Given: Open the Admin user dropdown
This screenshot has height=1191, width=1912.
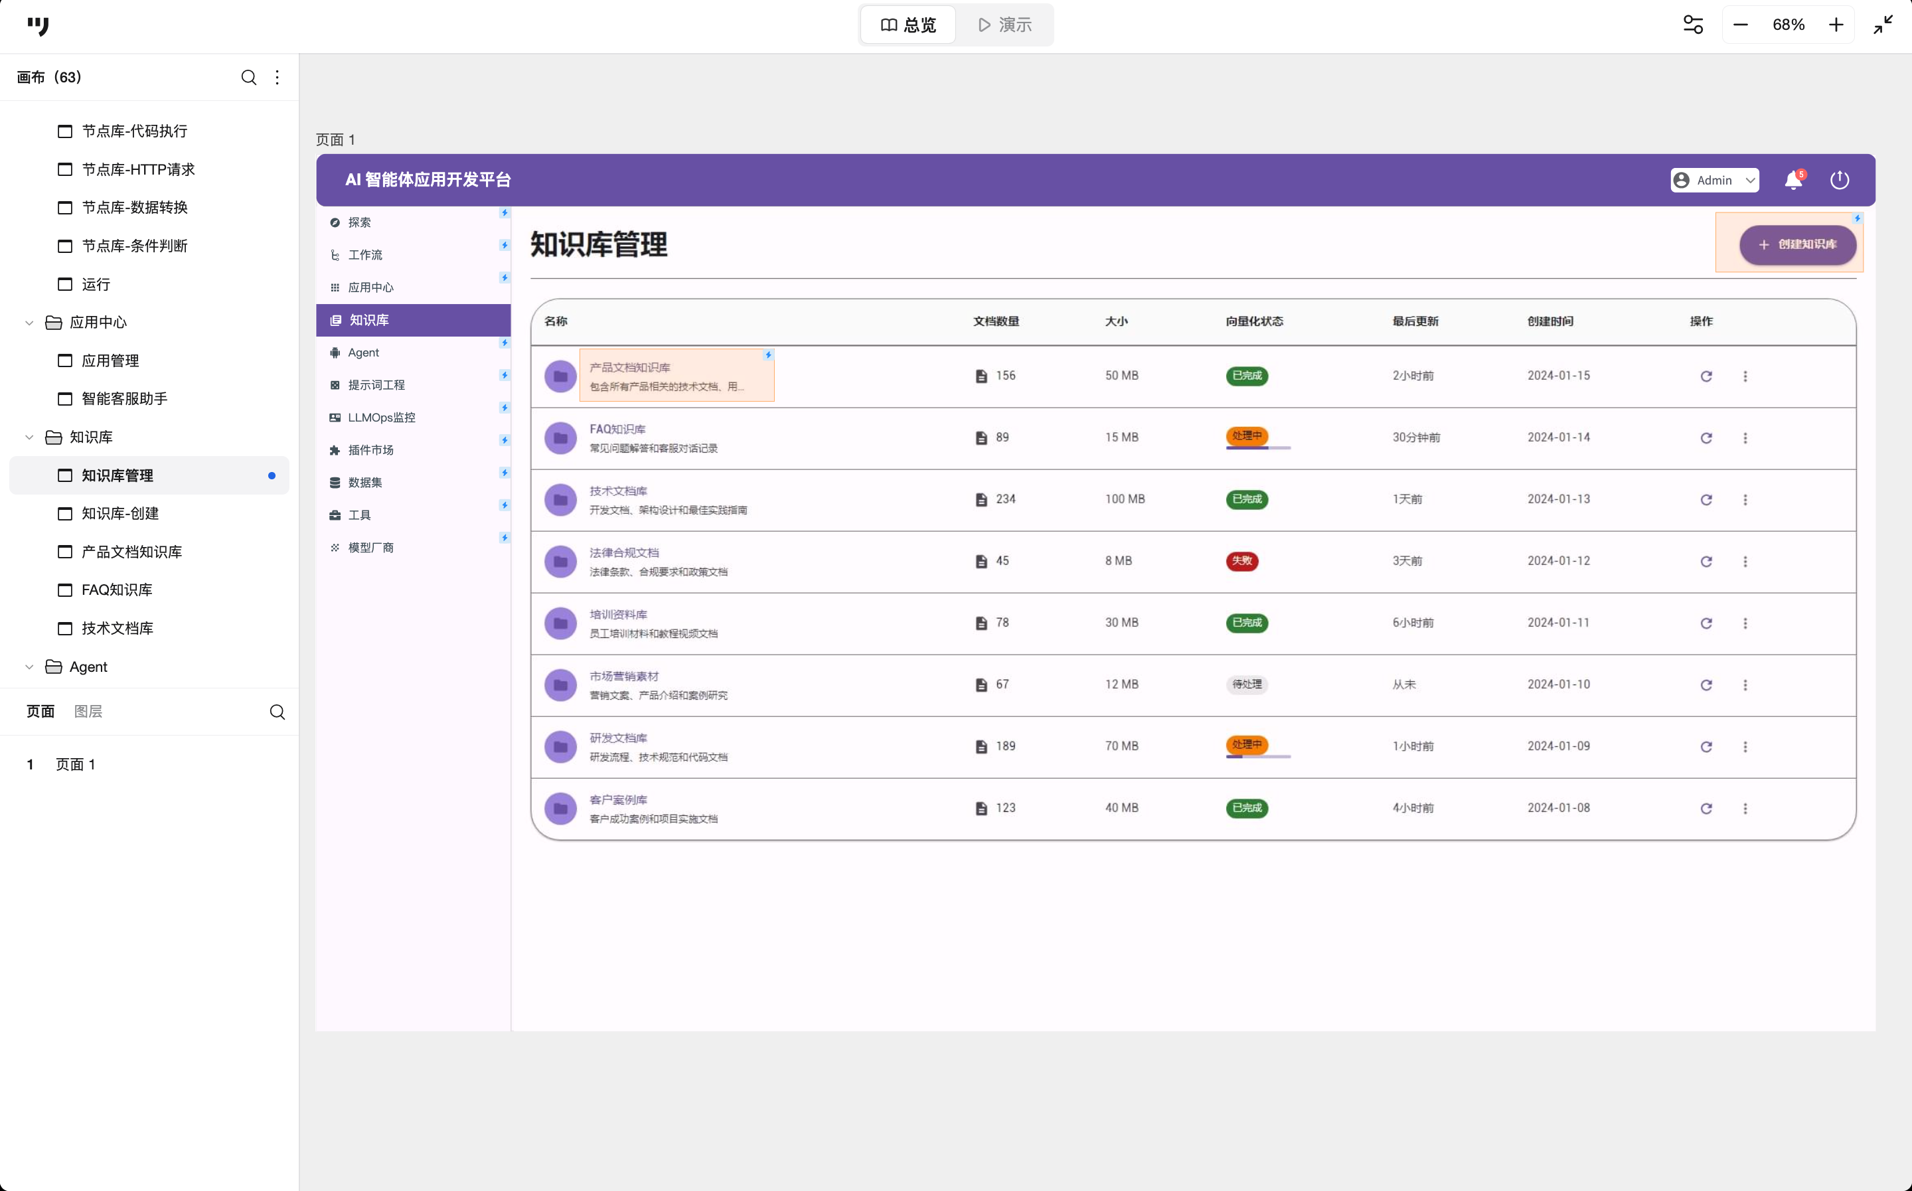Looking at the screenshot, I should click(1714, 181).
